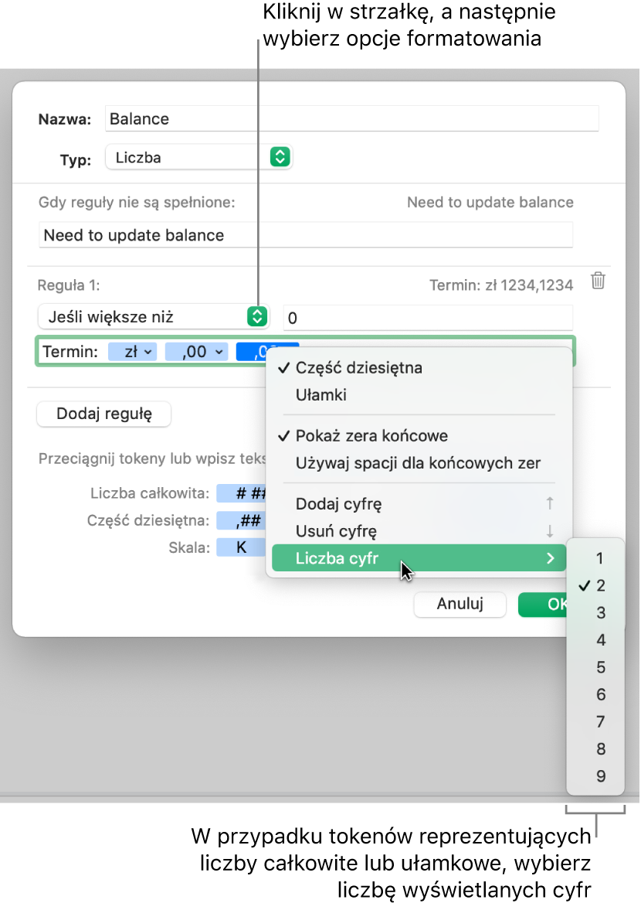The image size is (641, 910).
Task: Choose Używaj spacji dla końcowych zer
Action: point(419,463)
